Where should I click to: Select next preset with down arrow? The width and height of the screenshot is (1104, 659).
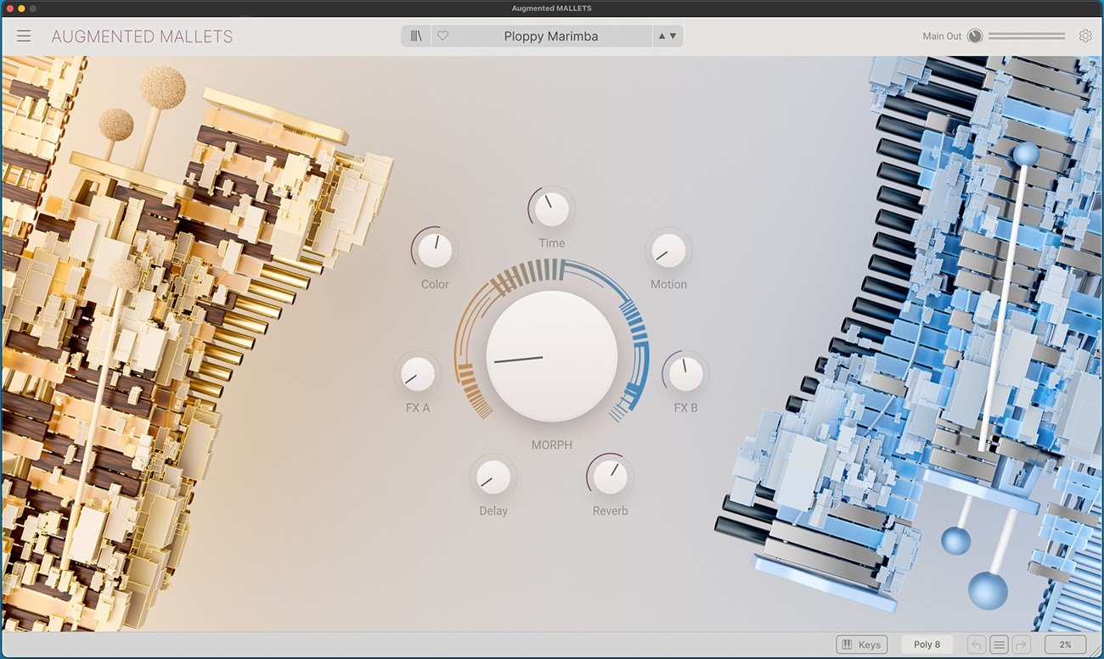coord(673,36)
